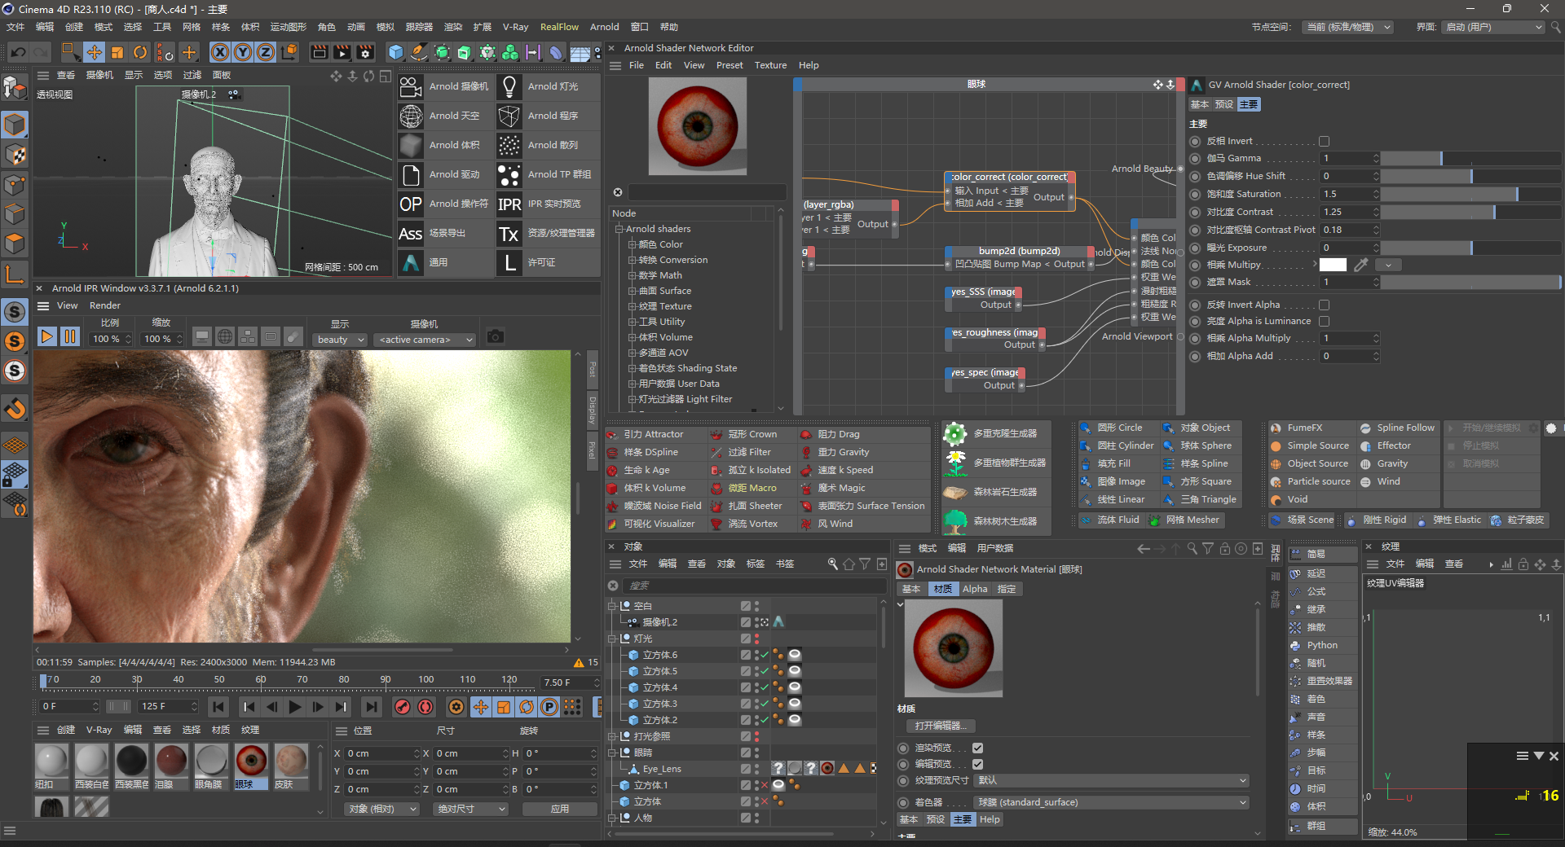
Task: Play the timeline animation forward
Action: pyautogui.click(x=295, y=707)
